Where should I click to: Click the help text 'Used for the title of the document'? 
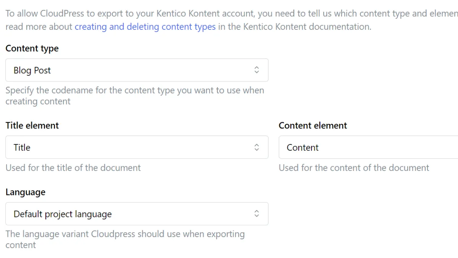tap(73, 168)
